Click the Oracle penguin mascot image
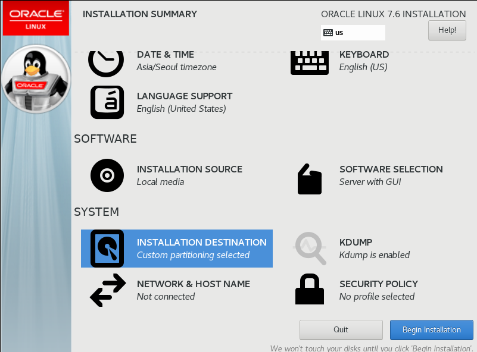The image size is (477, 352). [36, 79]
